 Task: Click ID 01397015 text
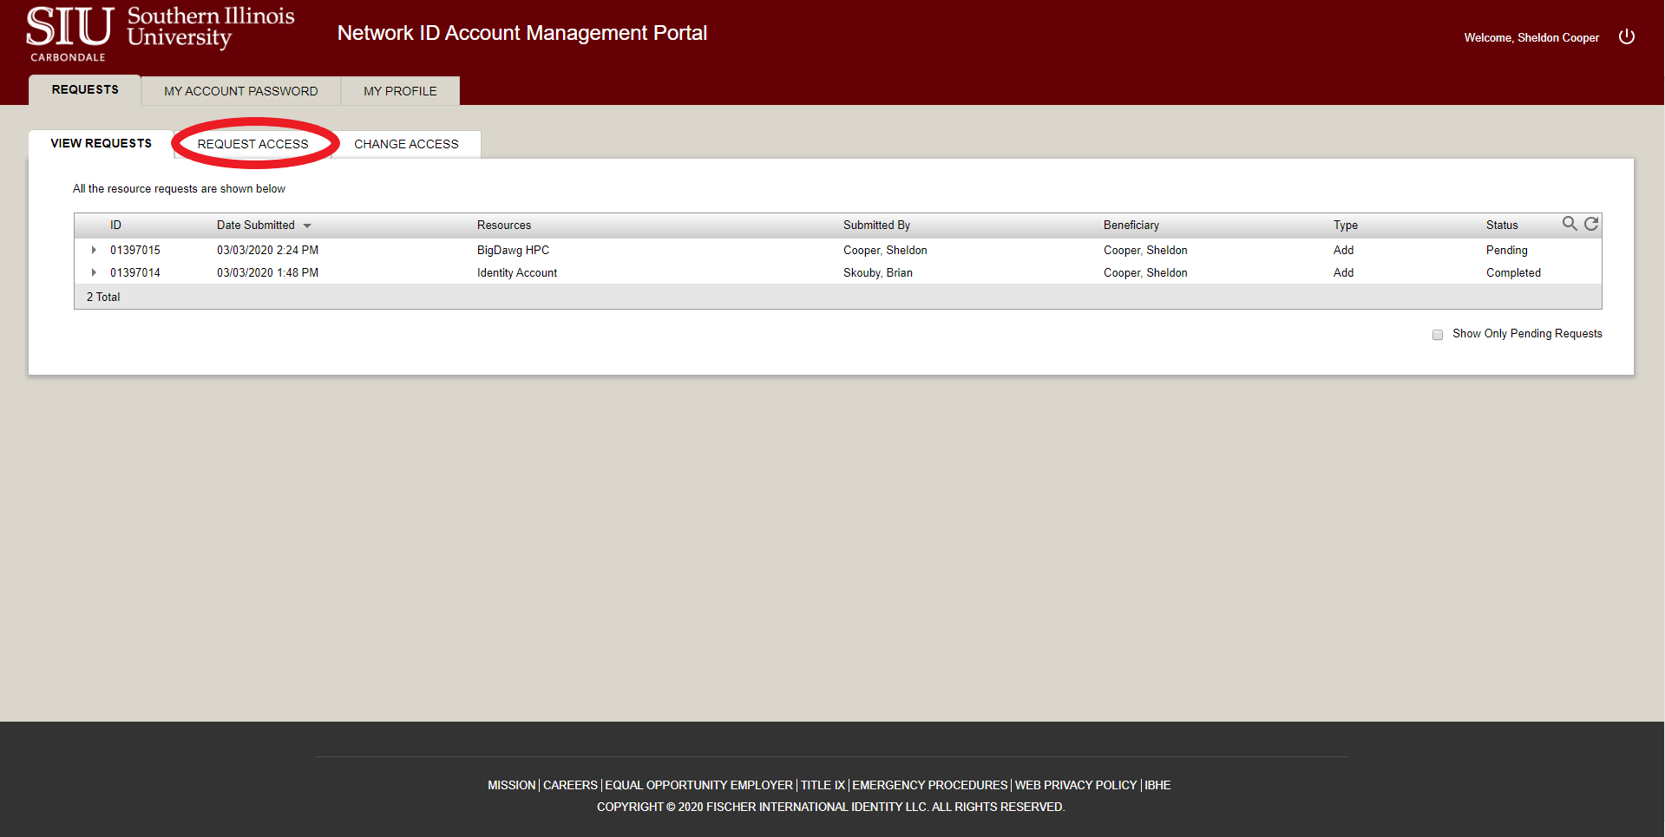click(x=135, y=250)
